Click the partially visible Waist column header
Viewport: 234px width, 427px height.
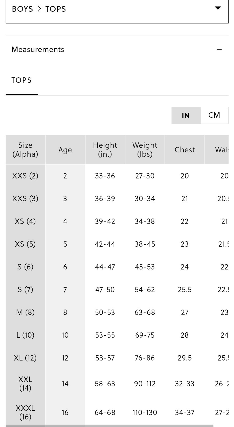pyautogui.click(x=217, y=150)
